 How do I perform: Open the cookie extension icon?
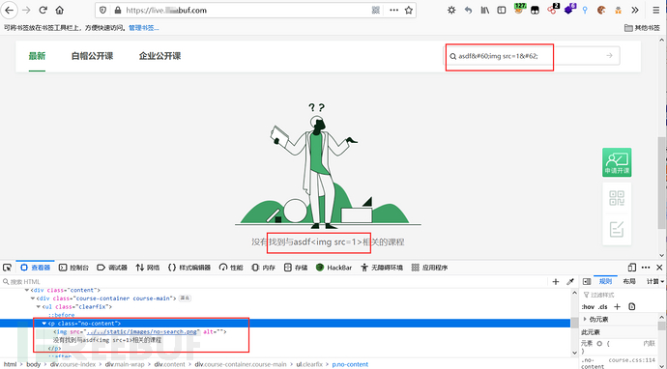pyautogui.click(x=601, y=11)
